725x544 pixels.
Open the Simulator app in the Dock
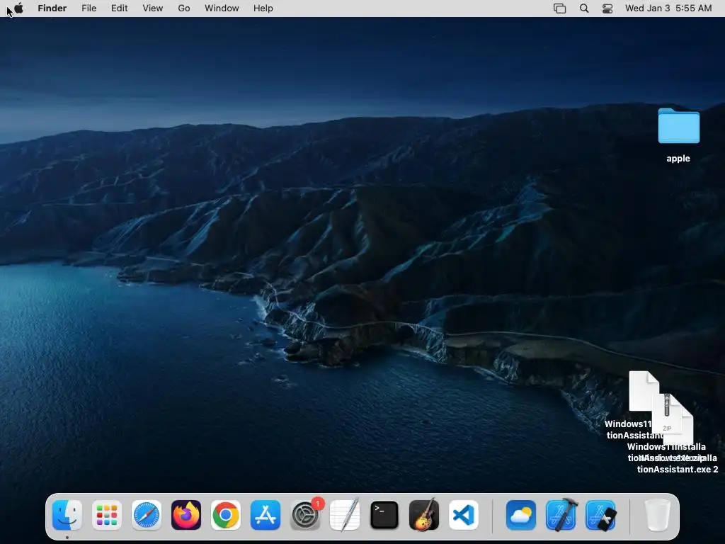pos(600,515)
